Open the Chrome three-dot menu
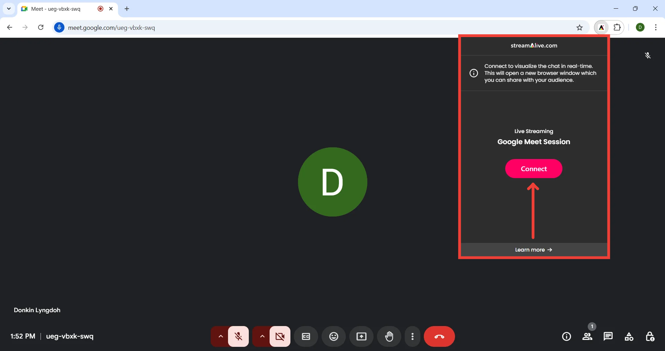 pos(656,27)
